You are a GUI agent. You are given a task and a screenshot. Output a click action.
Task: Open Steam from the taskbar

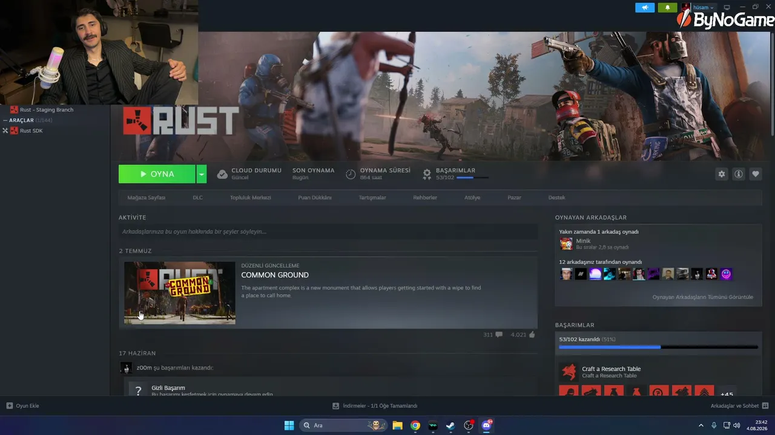(450, 425)
